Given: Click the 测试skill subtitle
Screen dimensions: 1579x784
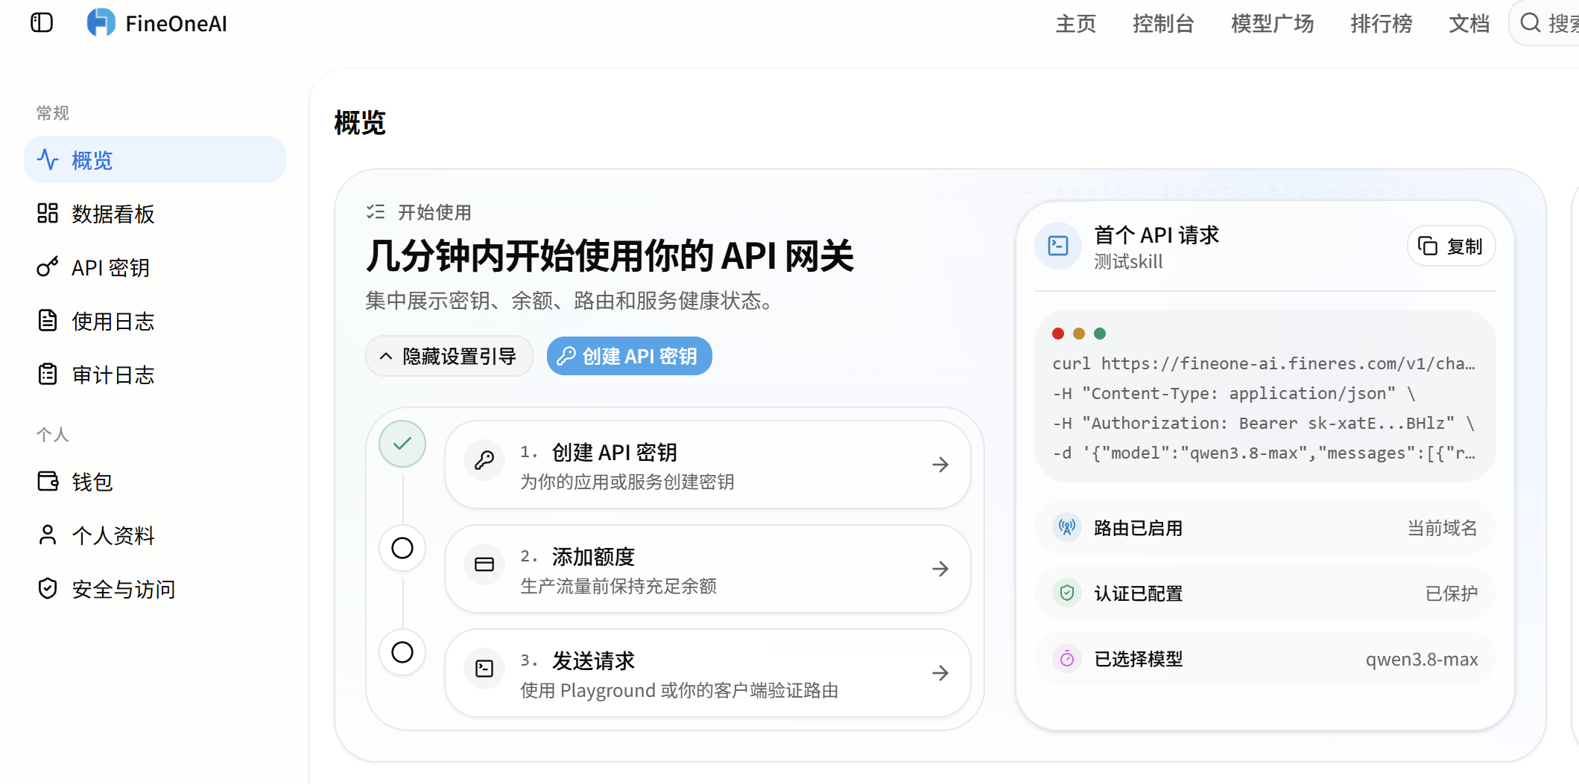Looking at the screenshot, I should [1128, 261].
